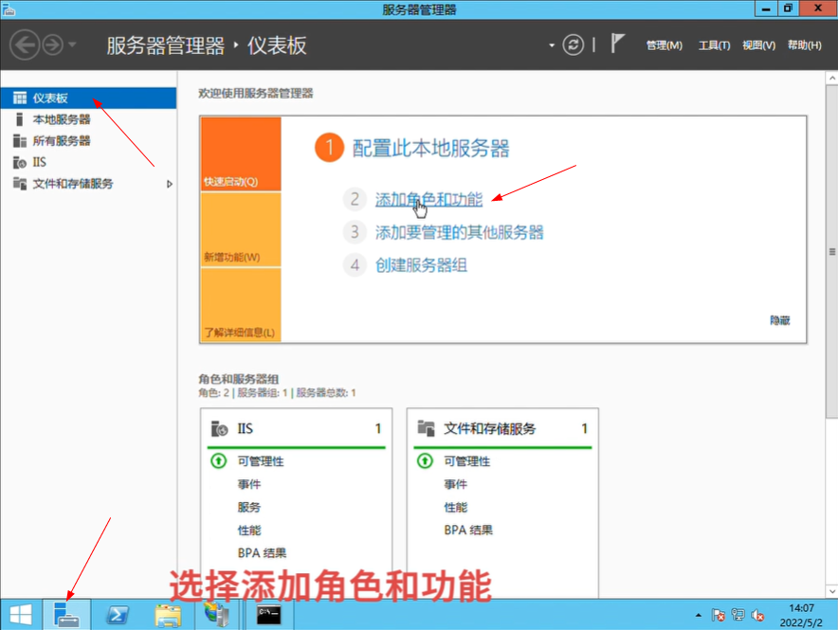Open BPA 结果 in the IIS tile
838x630 pixels.
[x=262, y=553]
